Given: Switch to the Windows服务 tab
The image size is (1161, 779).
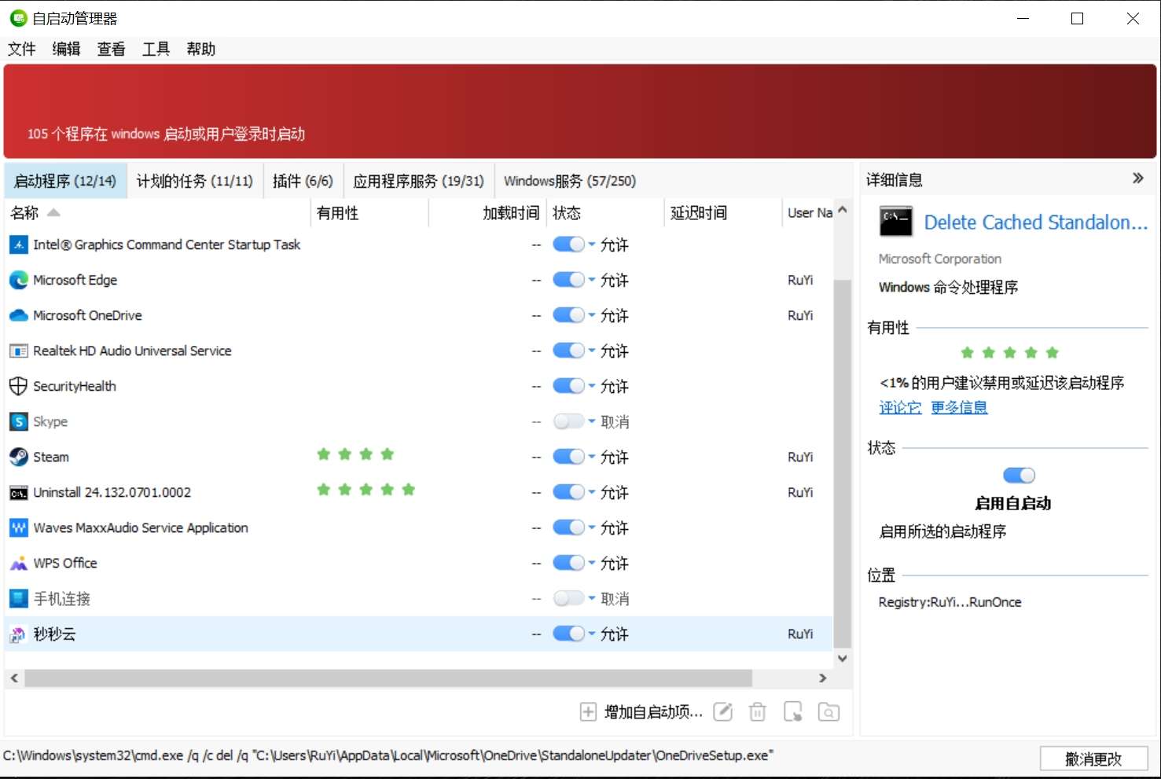Looking at the screenshot, I should pos(570,180).
